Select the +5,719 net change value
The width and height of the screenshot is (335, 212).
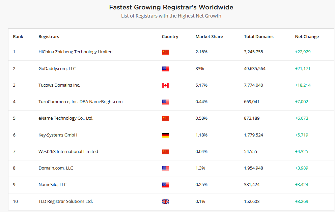click(302, 135)
